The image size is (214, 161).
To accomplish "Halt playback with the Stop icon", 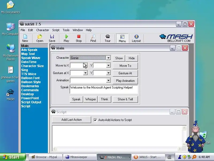I will coord(79,38).
